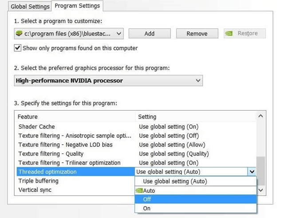Click the NVIDIA logo beside Auto option
Viewport: 284px width, 218px height.
click(x=139, y=191)
